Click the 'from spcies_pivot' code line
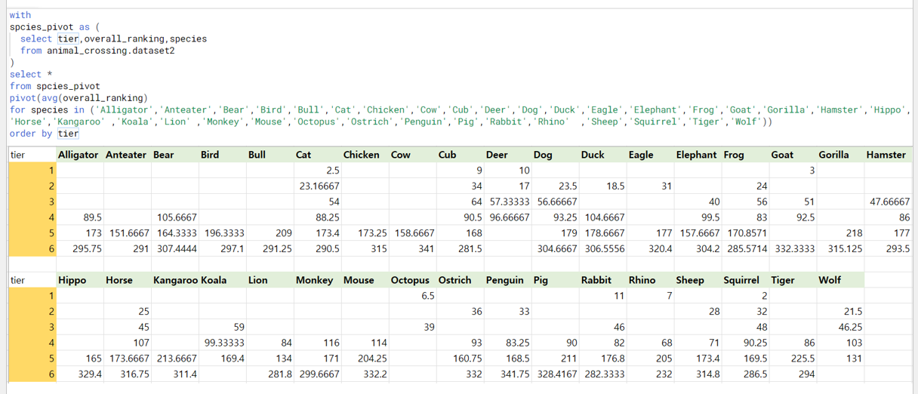Screen dimensions: 918x394 [x=54, y=86]
